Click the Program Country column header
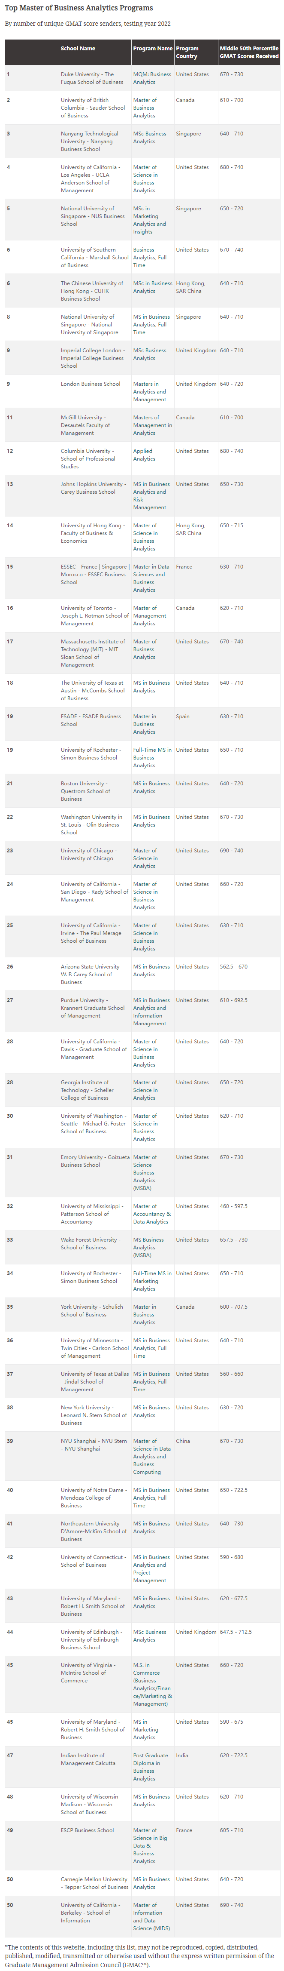284x1971 pixels. tap(188, 52)
